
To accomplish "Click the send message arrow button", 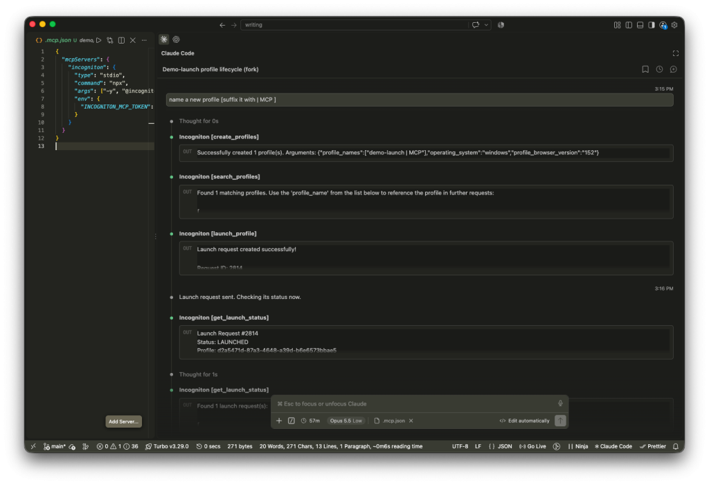I will coord(560,421).
